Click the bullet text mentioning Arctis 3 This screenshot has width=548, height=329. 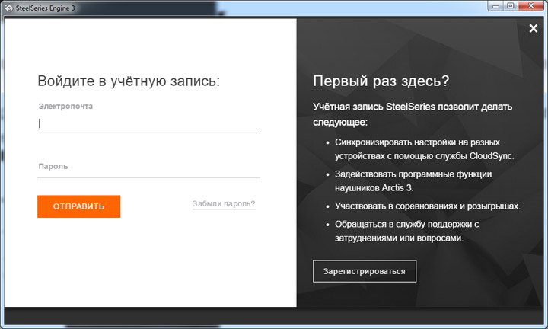tap(413, 180)
